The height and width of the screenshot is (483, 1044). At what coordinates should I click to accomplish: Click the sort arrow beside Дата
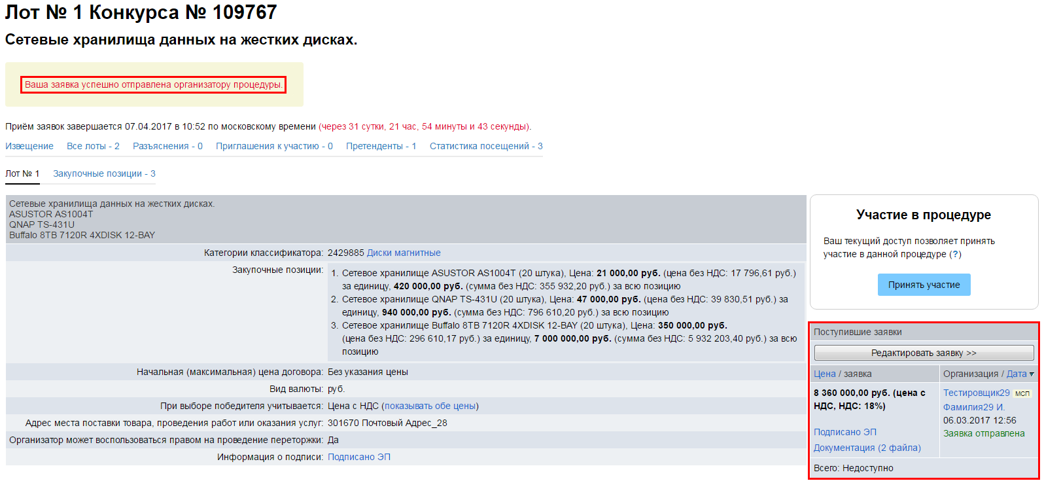click(x=1032, y=374)
